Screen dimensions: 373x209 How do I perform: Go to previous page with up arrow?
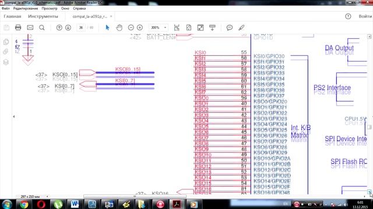[x=59, y=27]
